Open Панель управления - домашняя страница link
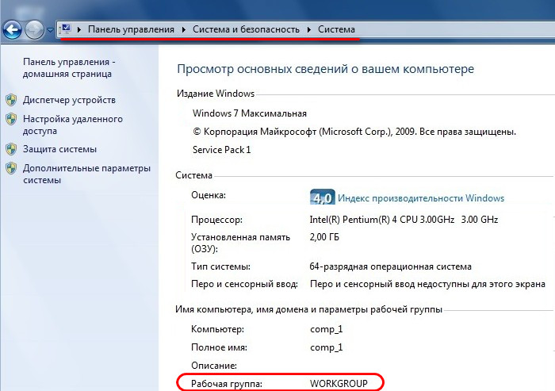The height and width of the screenshot is (391, 555). click(69, 67)
